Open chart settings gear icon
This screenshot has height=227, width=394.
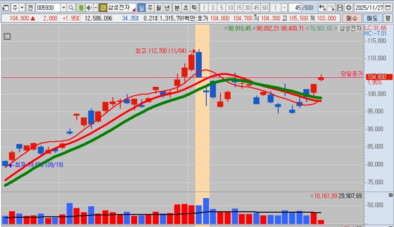(x=349, y=8)
